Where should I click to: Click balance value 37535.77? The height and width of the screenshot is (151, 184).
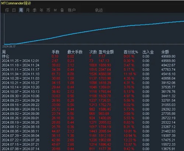tap(168, 87)
